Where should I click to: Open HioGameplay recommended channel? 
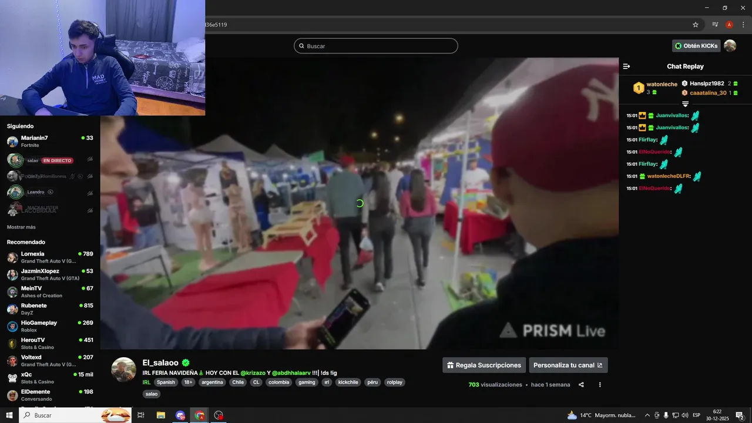click(x=50, y=326)
